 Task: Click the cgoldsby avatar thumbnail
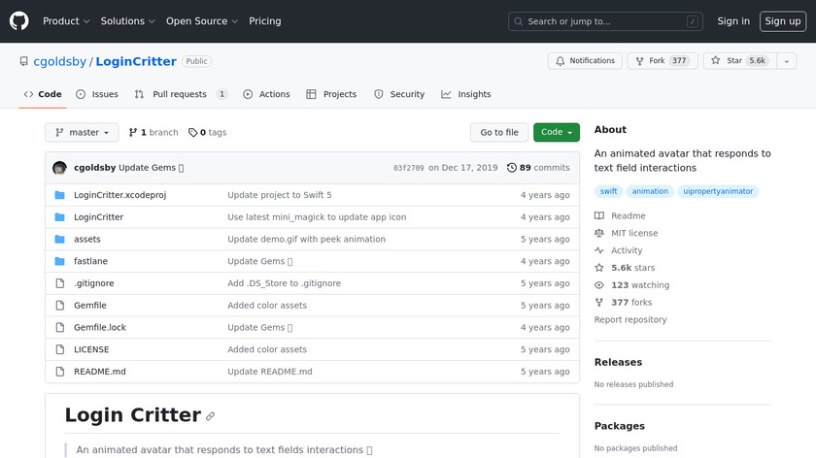(60, 168)
